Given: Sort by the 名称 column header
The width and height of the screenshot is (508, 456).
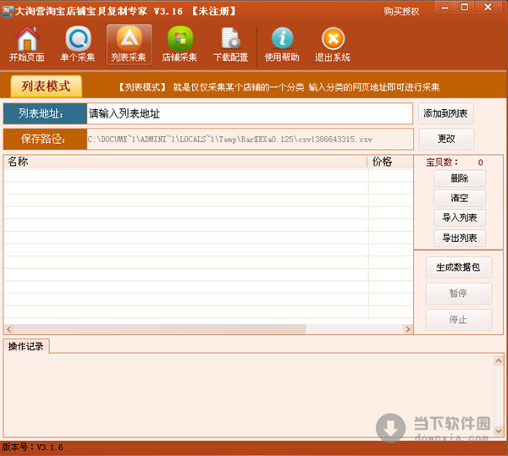Looking at the screenshot, I should [x=185, y=162].
